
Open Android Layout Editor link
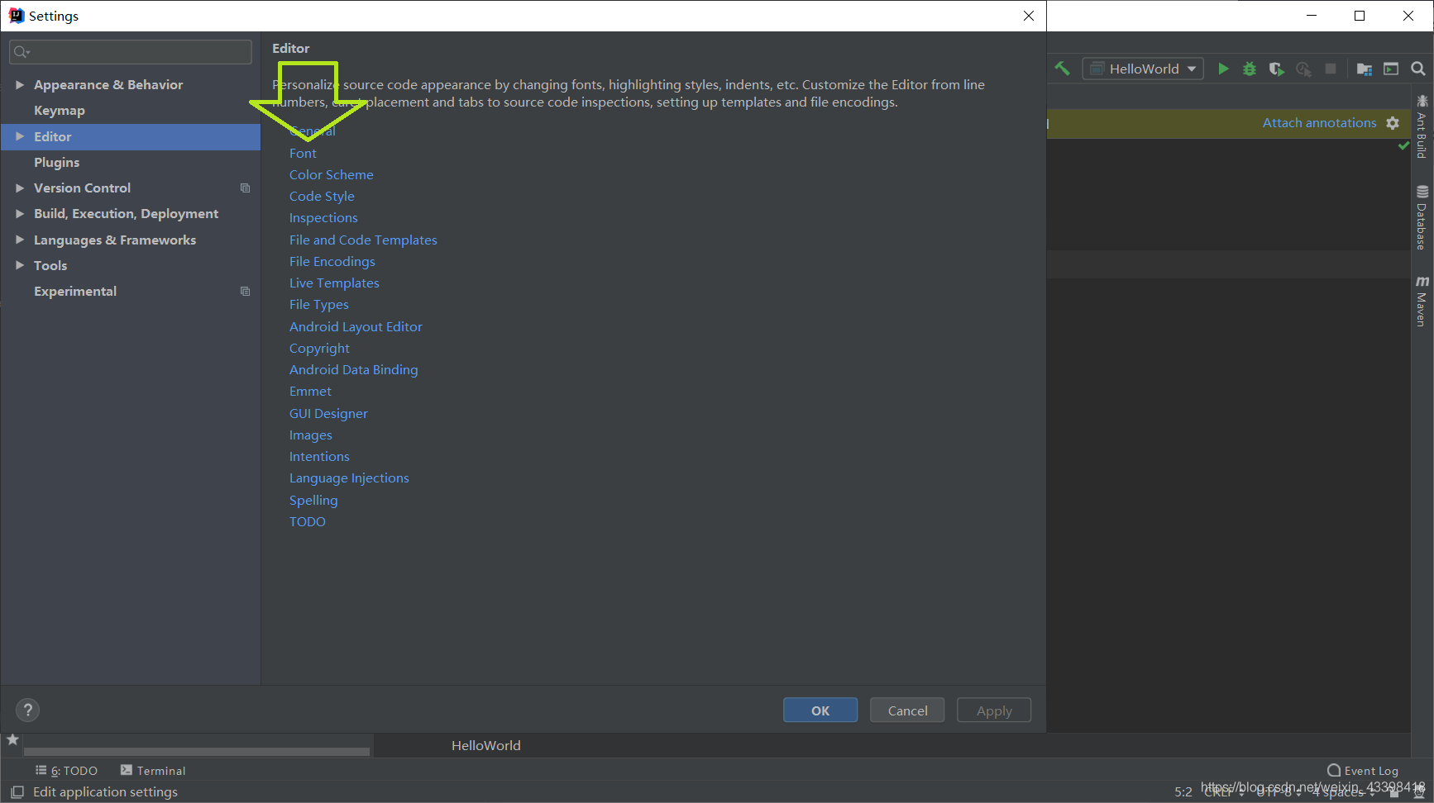[356, 327]
